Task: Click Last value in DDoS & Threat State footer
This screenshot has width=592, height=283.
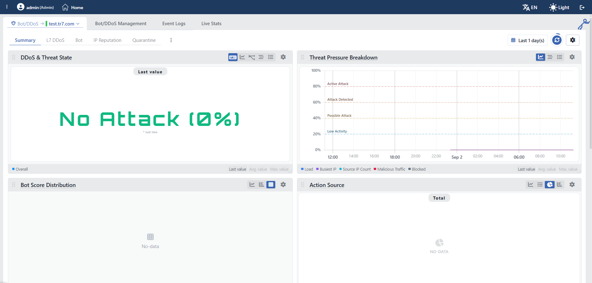Action: coord(237,169)
